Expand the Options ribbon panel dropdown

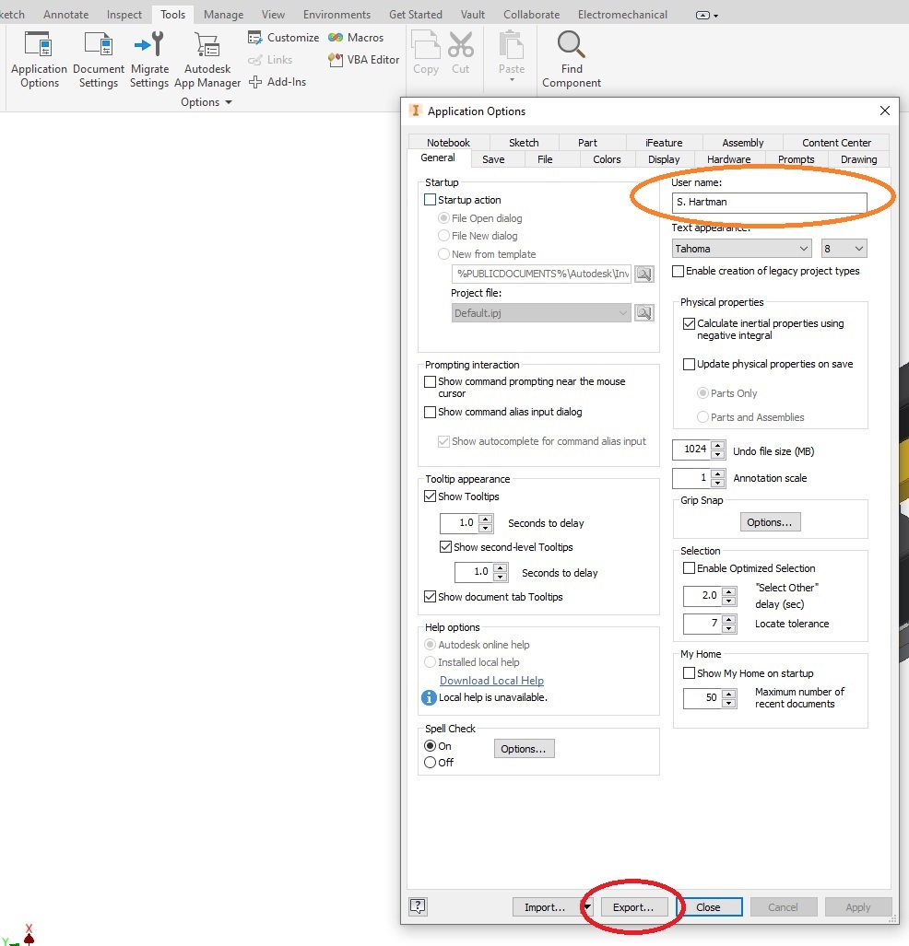[x=206, y=102]
